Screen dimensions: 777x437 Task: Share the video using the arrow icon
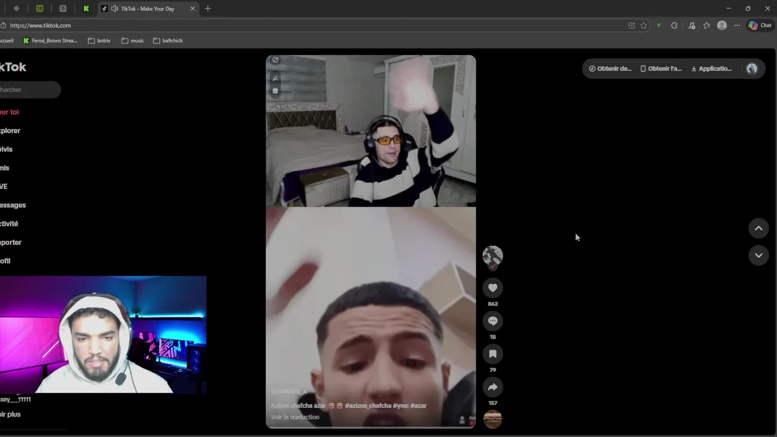(x=493, y=387)
